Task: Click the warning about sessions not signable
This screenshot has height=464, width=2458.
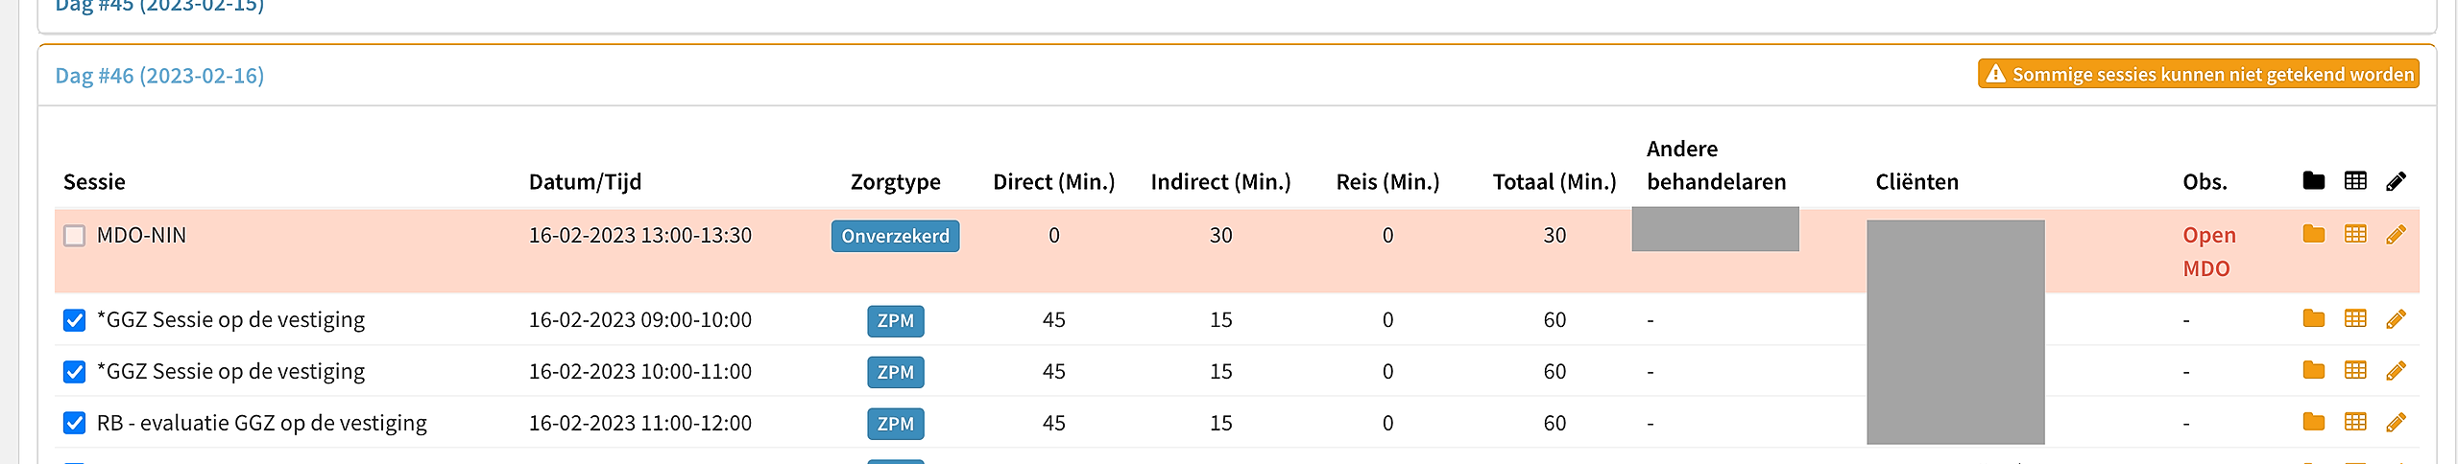Action: [x=2198, y=74]
